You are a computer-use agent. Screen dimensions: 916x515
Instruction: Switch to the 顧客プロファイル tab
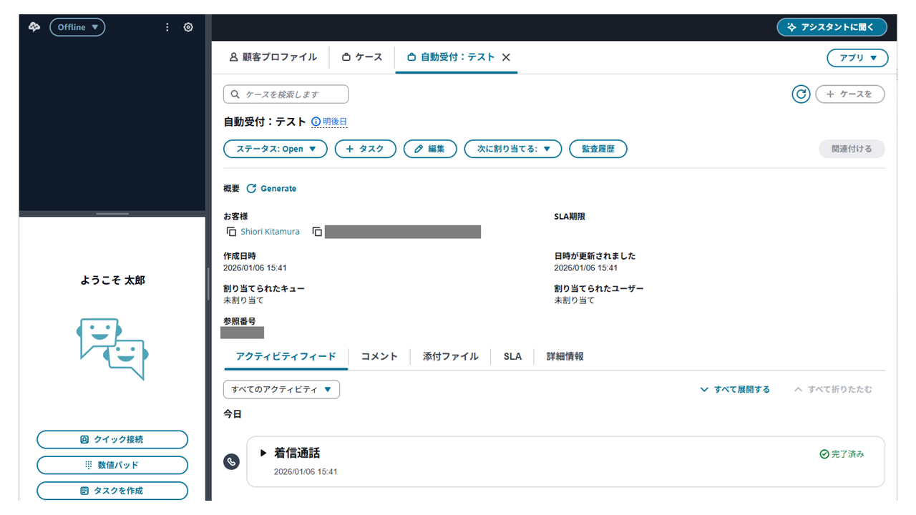273,57
